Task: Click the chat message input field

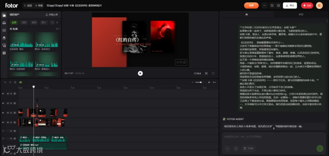Action: click(x=273, y=137)
